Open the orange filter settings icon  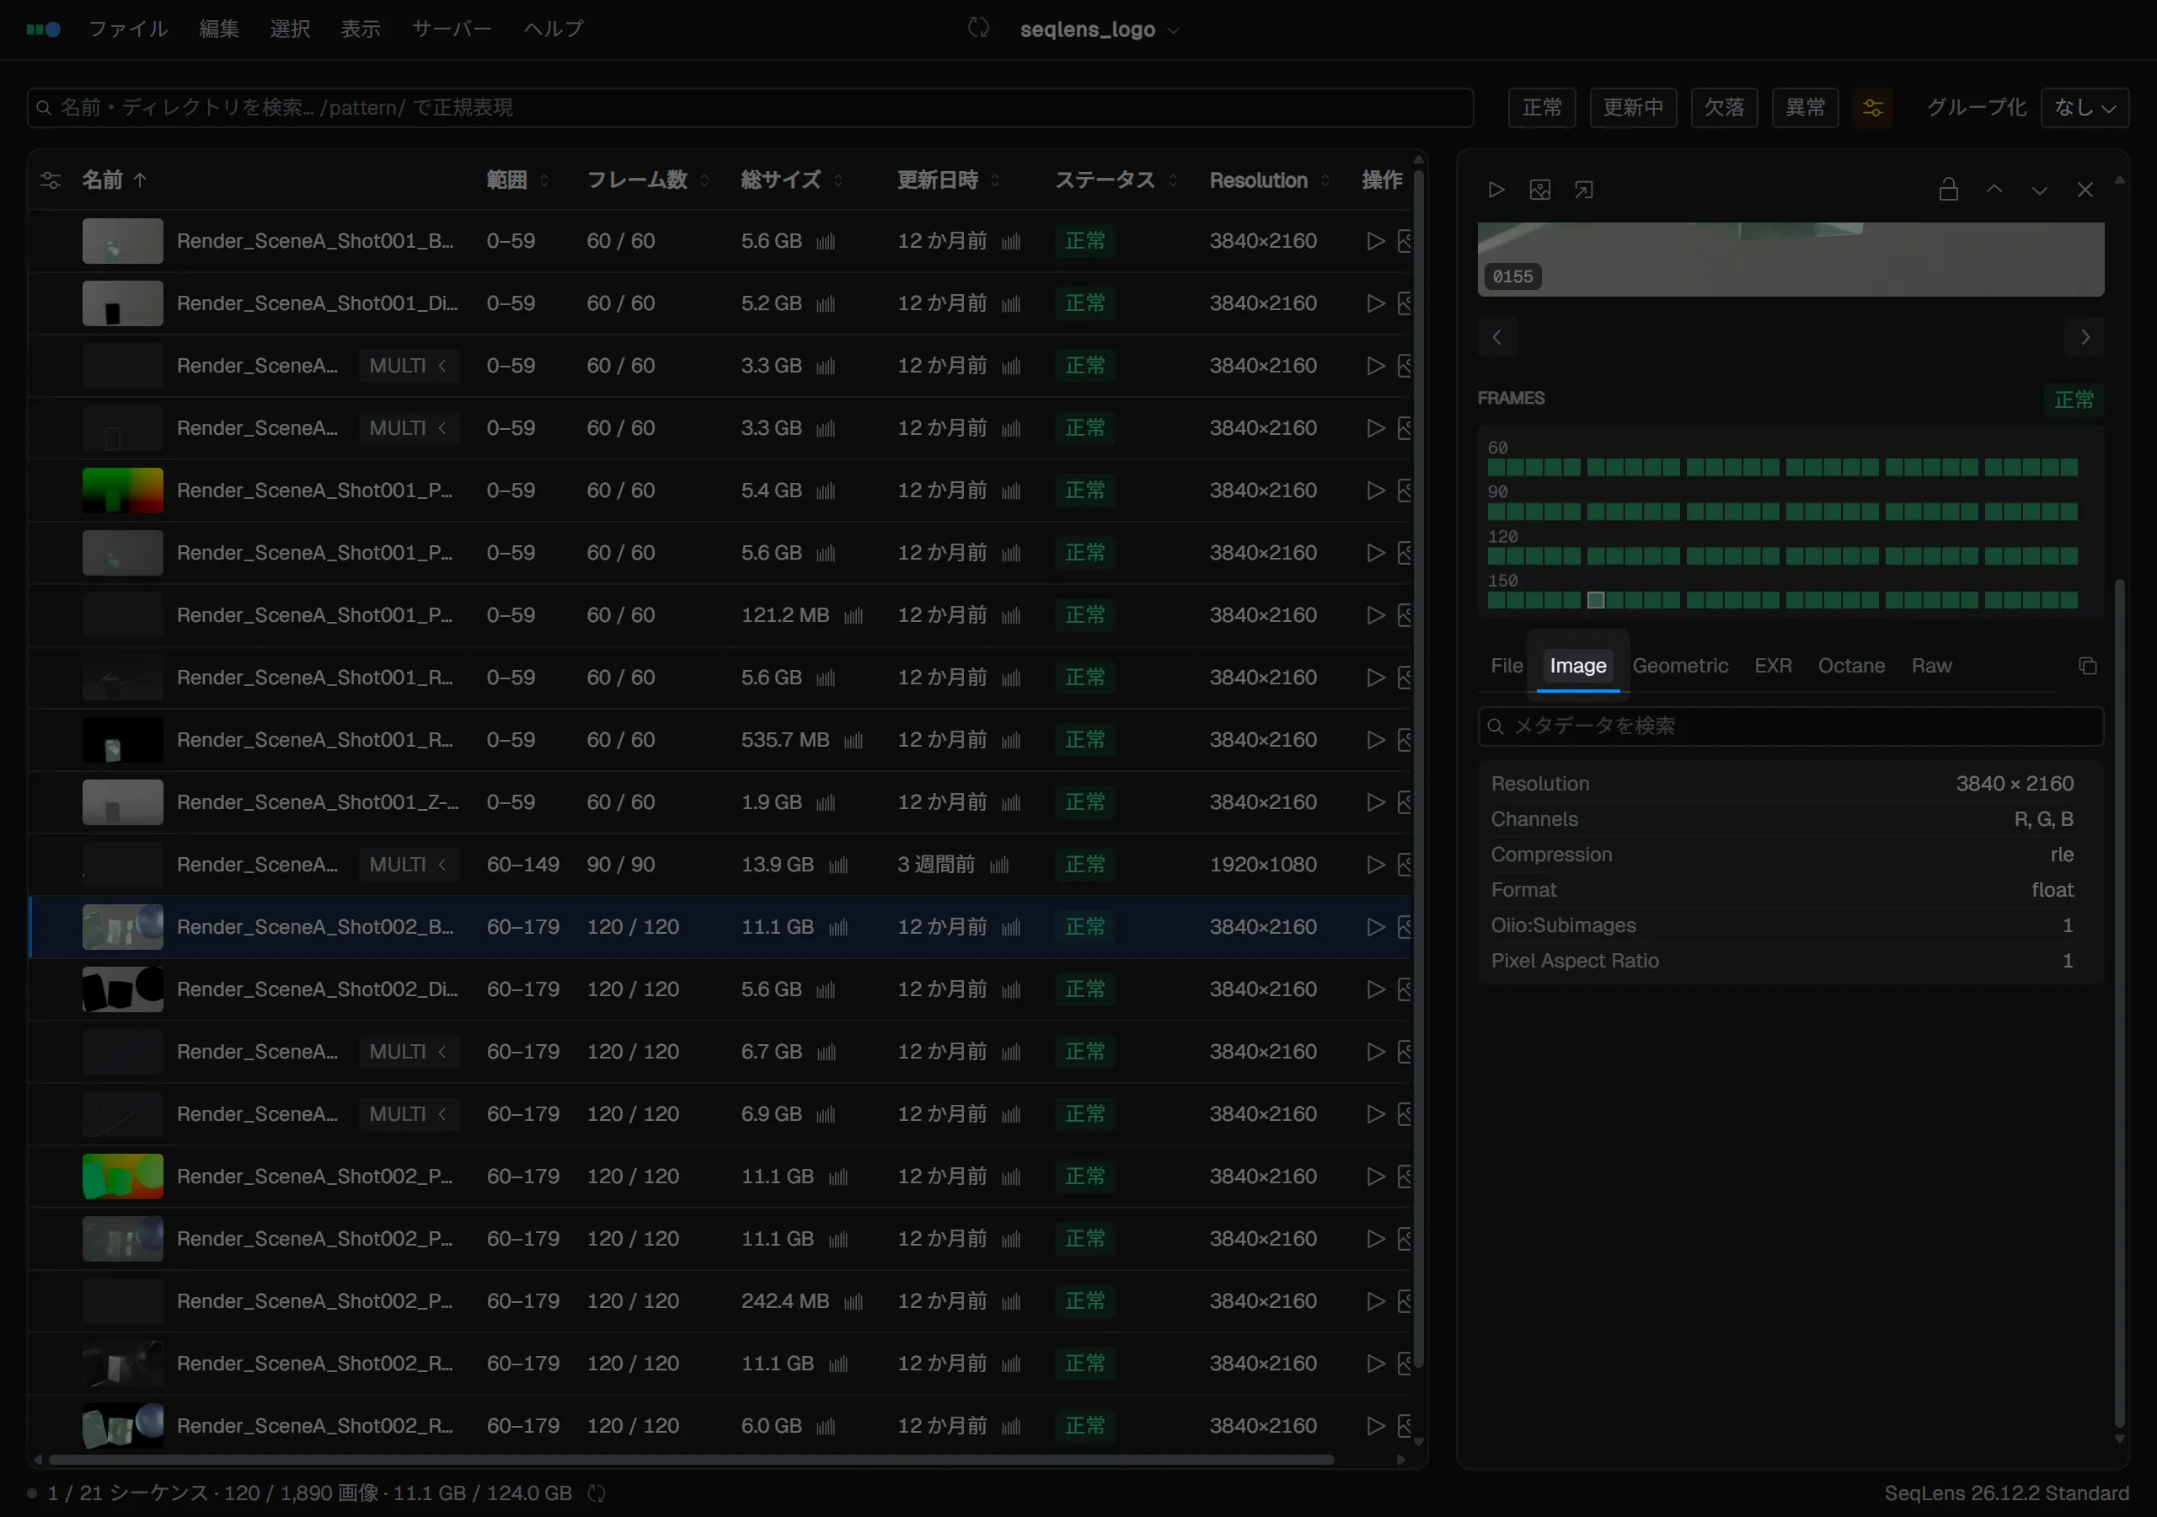(x=1872, y=107)
